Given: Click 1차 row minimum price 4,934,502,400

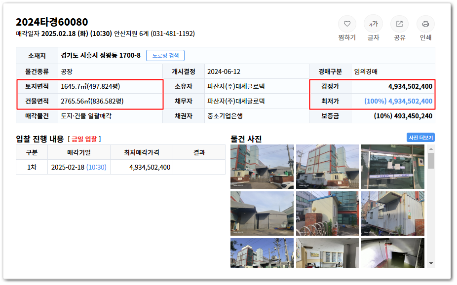Looking at the screenshot, I should [150, 167].
